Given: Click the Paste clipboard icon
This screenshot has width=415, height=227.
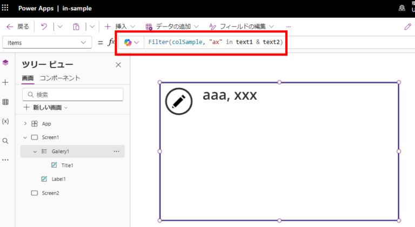Looking at the screenshot, I should 76,26.
